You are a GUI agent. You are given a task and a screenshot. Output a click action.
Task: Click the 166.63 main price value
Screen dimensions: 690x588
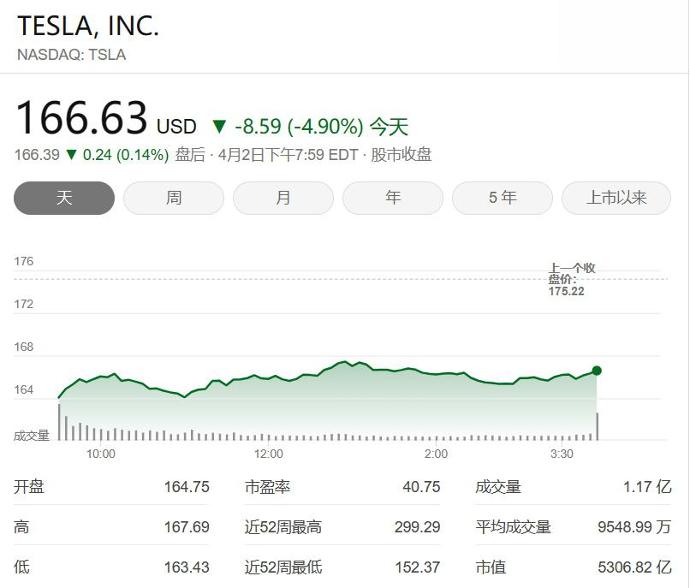pyautogui.click(x=81, y=118)
